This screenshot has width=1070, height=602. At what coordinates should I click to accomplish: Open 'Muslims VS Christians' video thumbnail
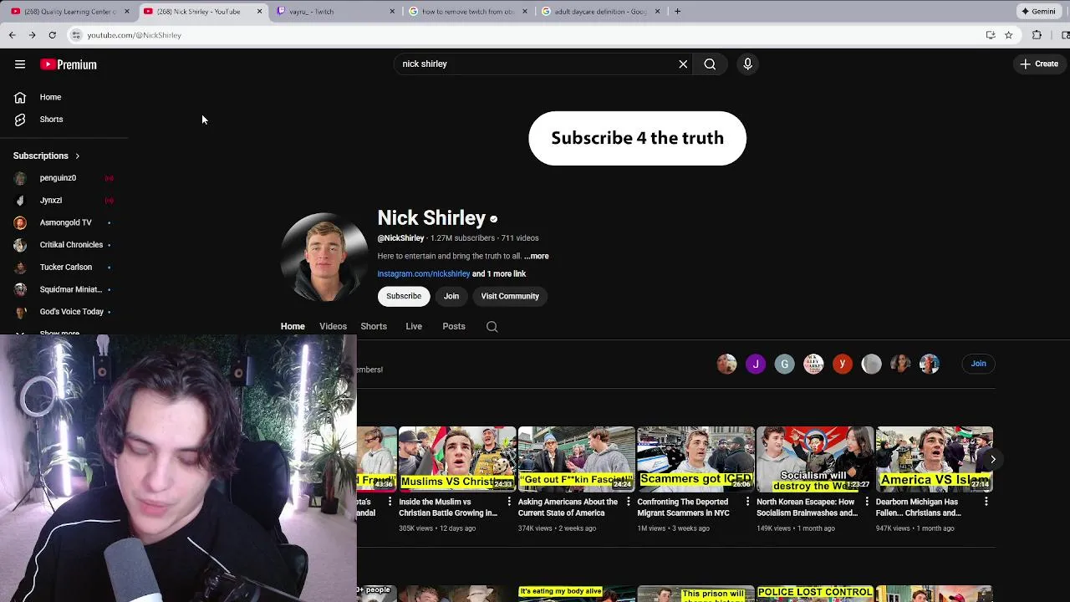pos(457,458)
